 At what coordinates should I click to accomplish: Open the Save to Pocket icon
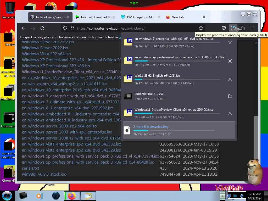224,28
